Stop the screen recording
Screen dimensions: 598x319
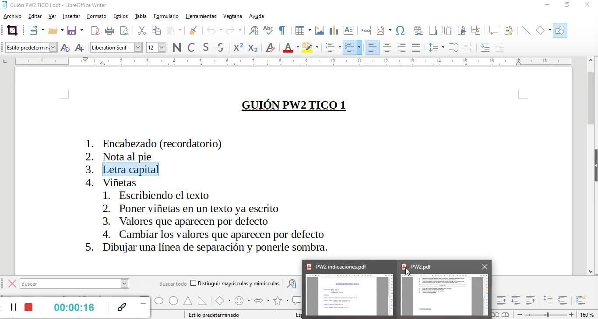click(x=28, y=307)
